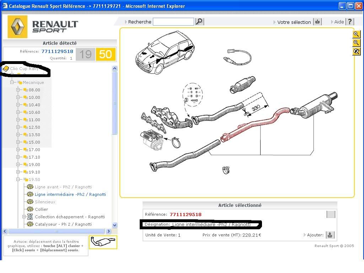Image resolution: width=364 pixels, height=273 pixels.
Task: Click the horizontal scroll left arrow
Action: [x=5, y=231]
